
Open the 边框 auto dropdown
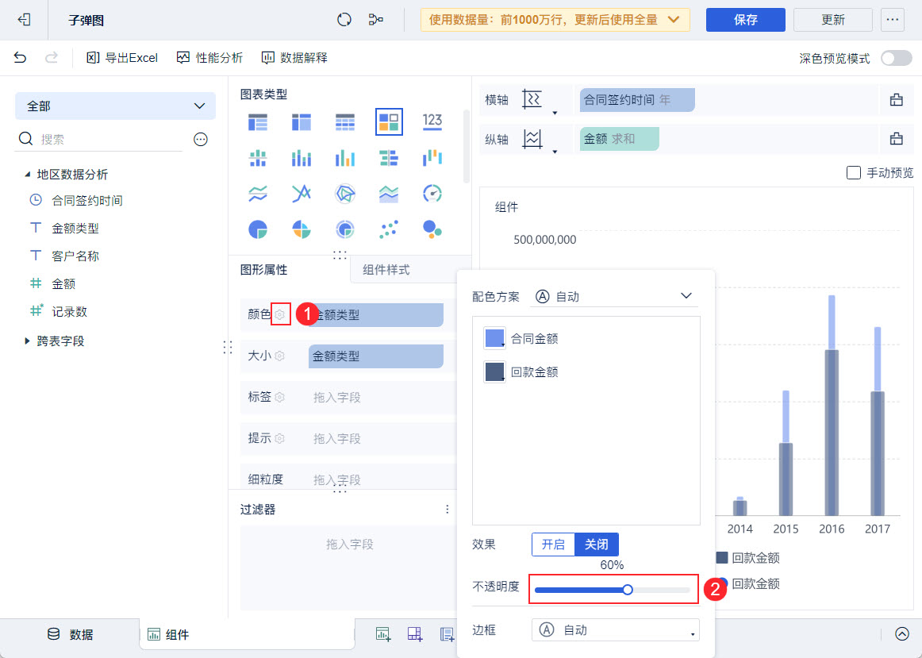tap(616, 629)
